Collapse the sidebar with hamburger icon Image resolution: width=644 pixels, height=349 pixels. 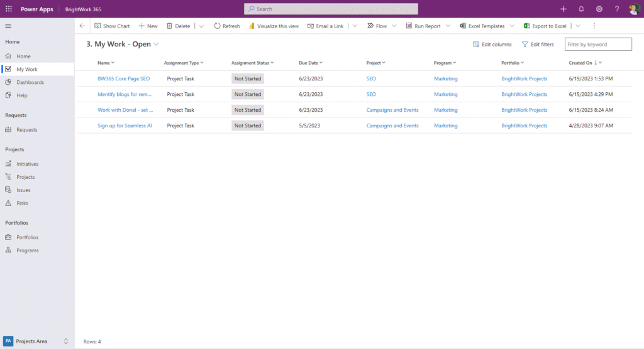click(x=8, y=26)
